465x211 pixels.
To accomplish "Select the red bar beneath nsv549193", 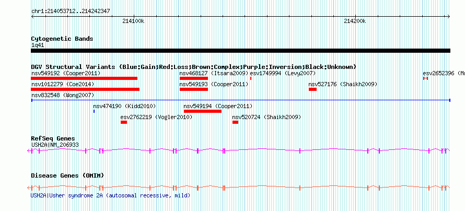I will coord(194,89).
